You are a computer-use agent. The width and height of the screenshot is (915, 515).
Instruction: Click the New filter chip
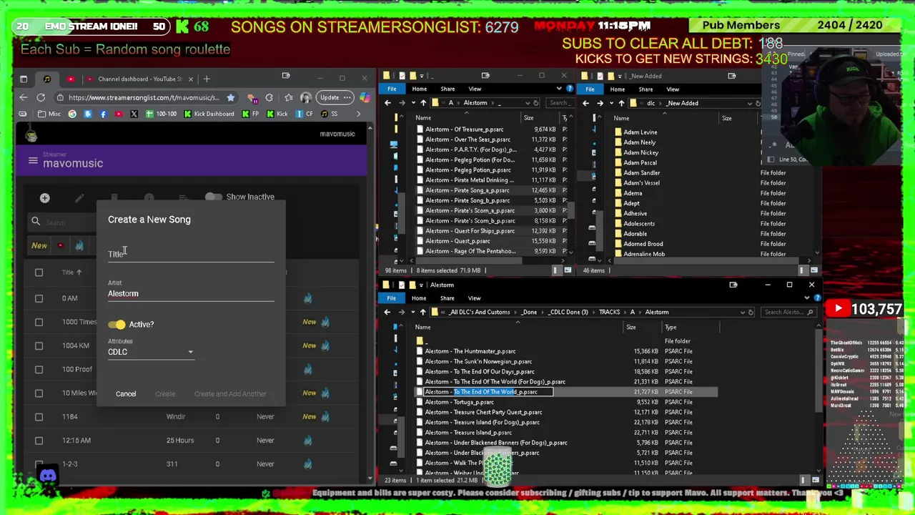point(39,245)
